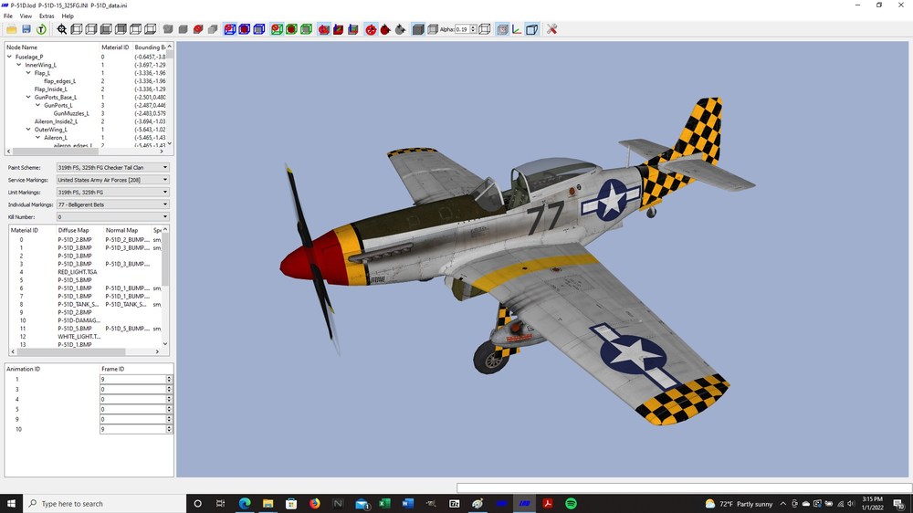
Task: Click the transparent gray cube icon
Action: tap(433, 29)
